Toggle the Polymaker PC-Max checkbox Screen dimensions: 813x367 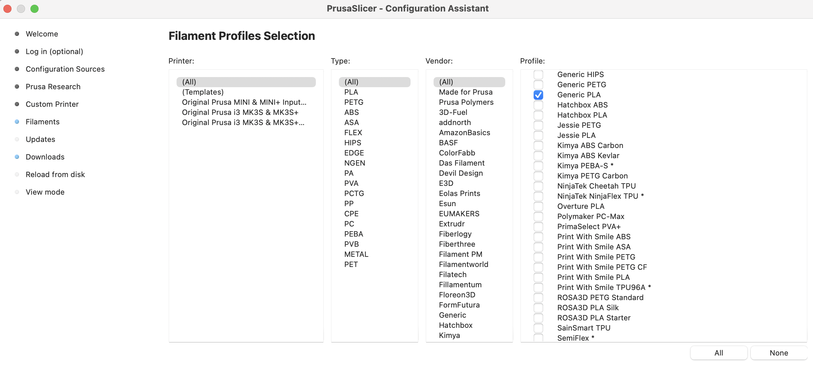point(538,217)
